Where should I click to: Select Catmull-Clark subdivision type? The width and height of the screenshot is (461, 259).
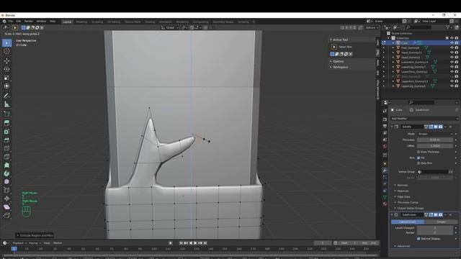pos(408,222)
